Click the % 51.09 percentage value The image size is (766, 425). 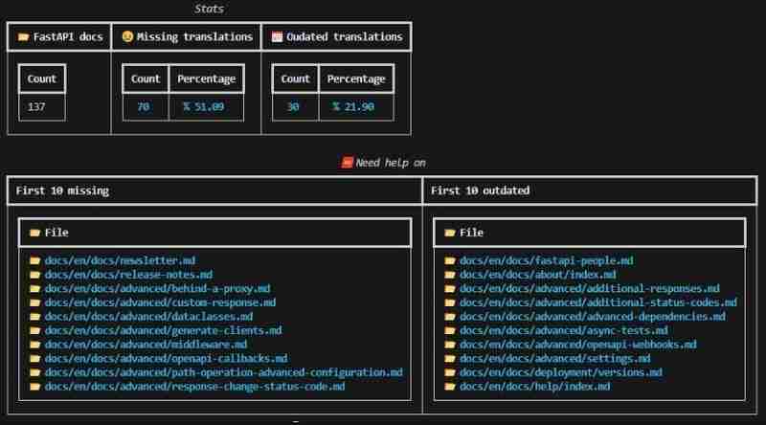[x=204, y=107]
